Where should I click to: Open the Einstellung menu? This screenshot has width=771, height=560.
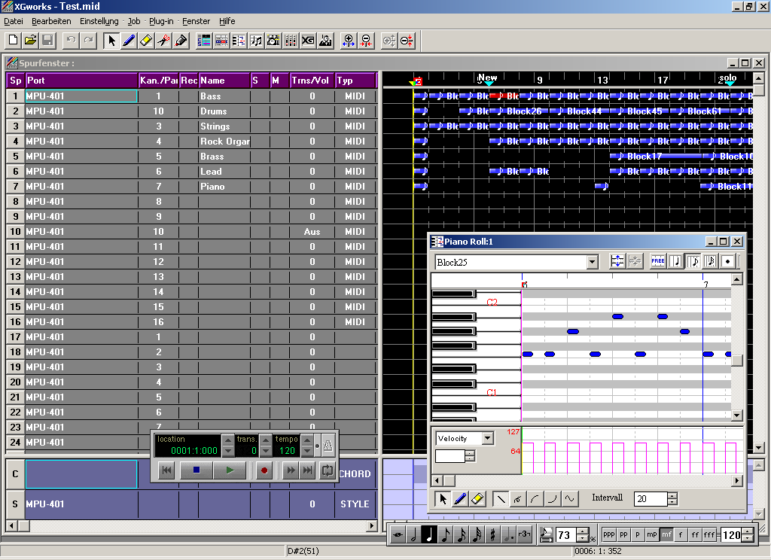click(99, 21)
